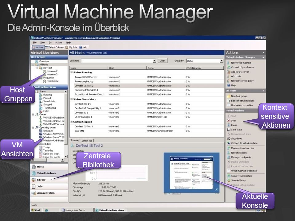Image resolution: width=295 pixels, height=221 pixels.
Task: Switch to the Summary tab
Action: [x=75, y=140]
